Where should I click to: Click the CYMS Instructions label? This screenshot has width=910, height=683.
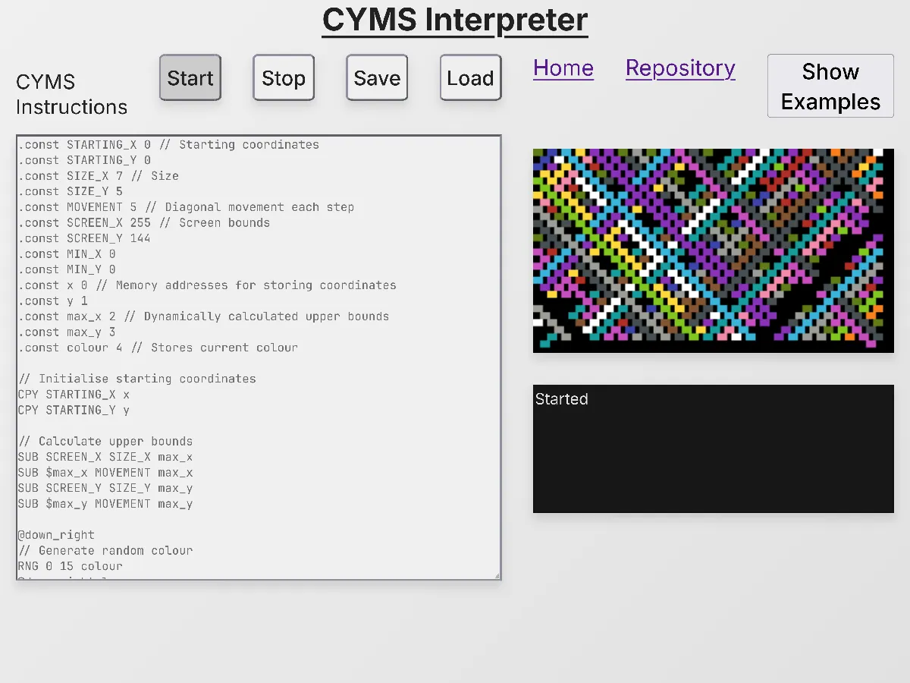click(71, 94)
